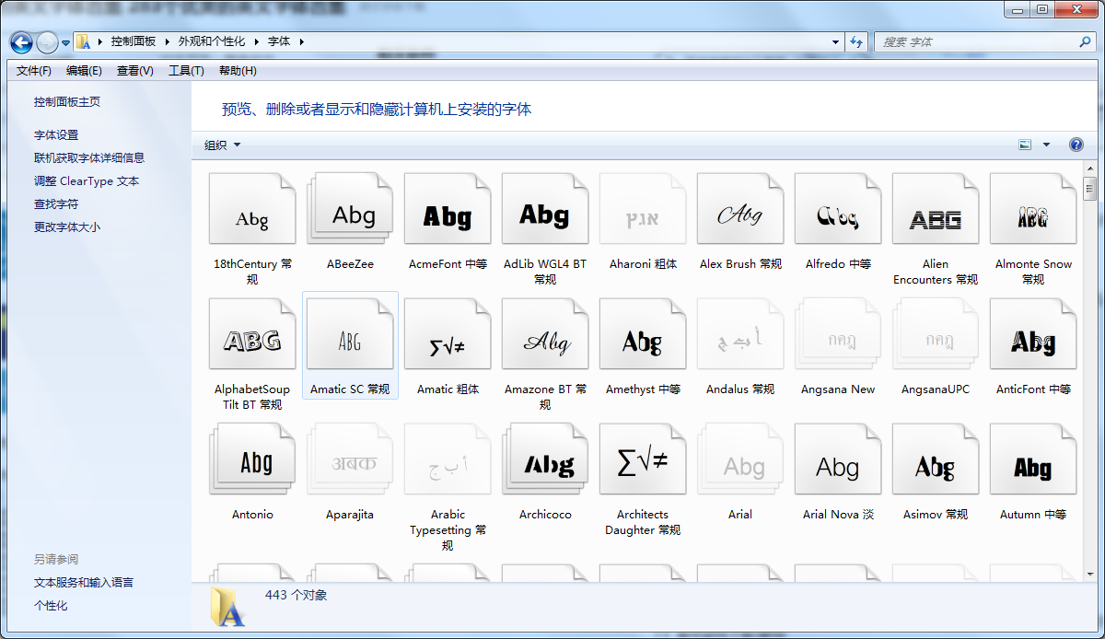Select the Antonio font family icon
Screen dimensions: 1105x639
252,459
